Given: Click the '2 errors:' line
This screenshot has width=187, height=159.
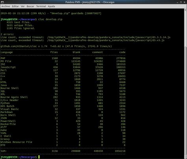Looking at the screenshot, I should pyautogui.click(x=7, y=34).
